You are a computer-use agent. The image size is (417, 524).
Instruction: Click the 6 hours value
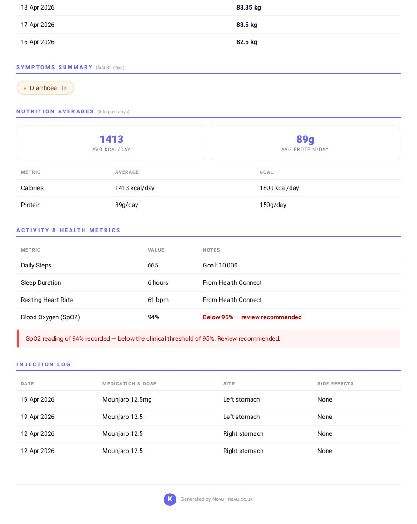(x=158, y=283)
